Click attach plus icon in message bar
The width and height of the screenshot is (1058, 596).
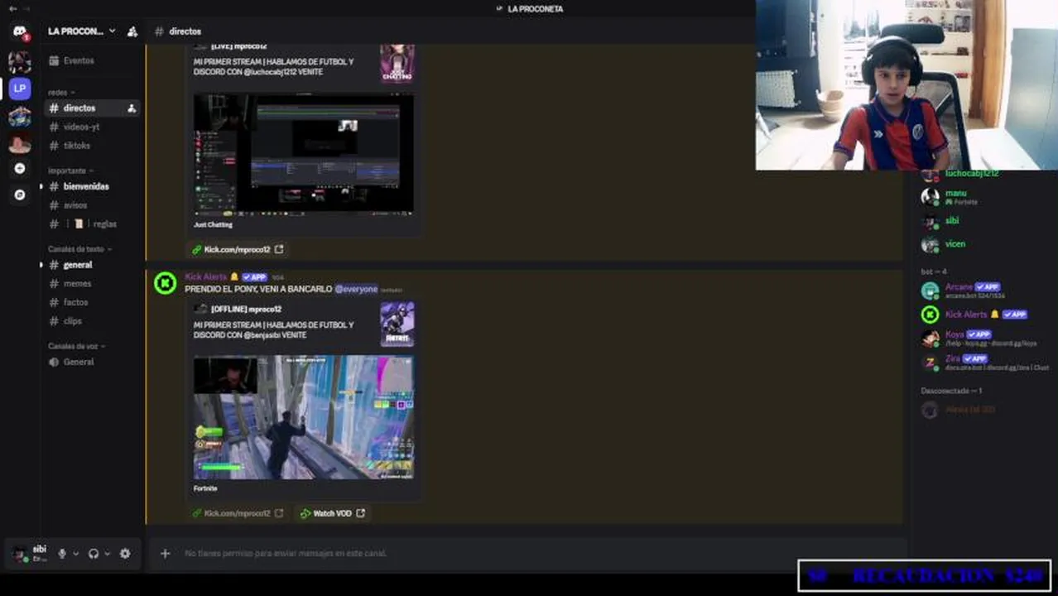165,553
